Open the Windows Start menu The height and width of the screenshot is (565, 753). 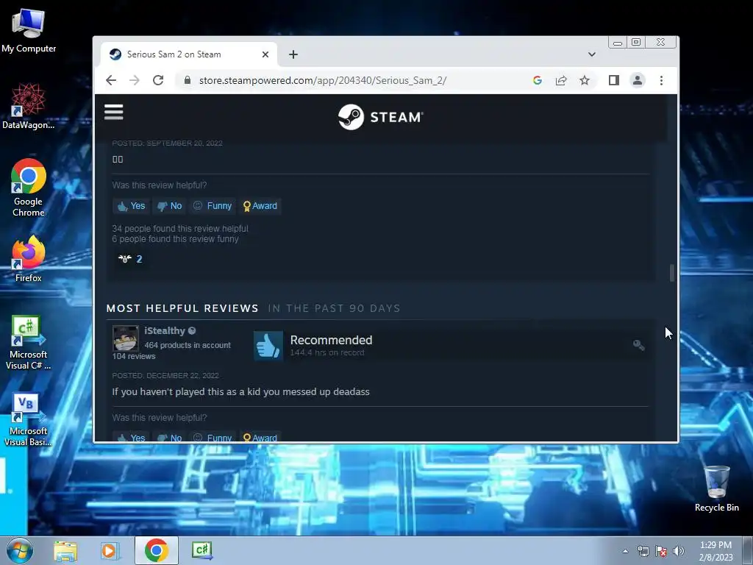[x=19, y=550]
